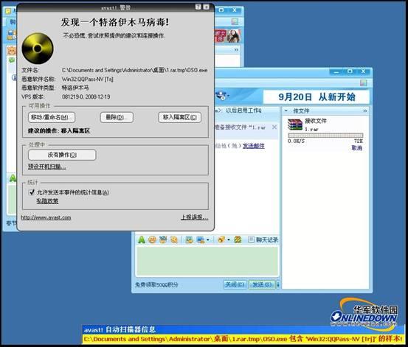Viewport: 408px width, 347px height.
Task: Click the 关闭(C) button in the chat window
Action: [235, 284]
